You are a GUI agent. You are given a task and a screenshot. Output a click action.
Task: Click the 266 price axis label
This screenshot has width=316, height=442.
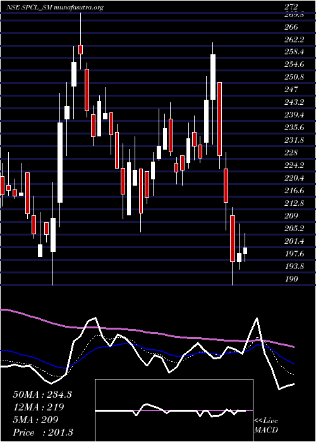tap(291, 27)
